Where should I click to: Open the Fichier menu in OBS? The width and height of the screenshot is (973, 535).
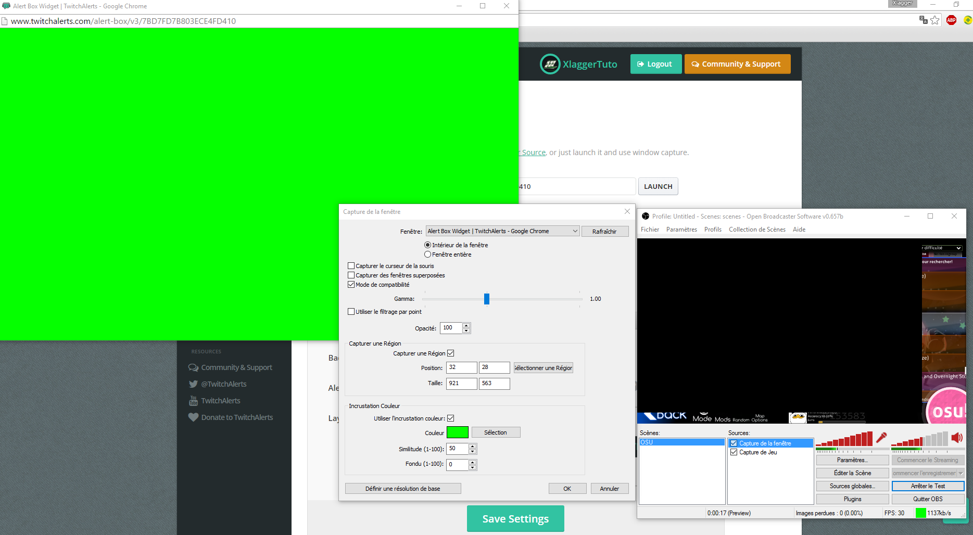tap(650, 230)
